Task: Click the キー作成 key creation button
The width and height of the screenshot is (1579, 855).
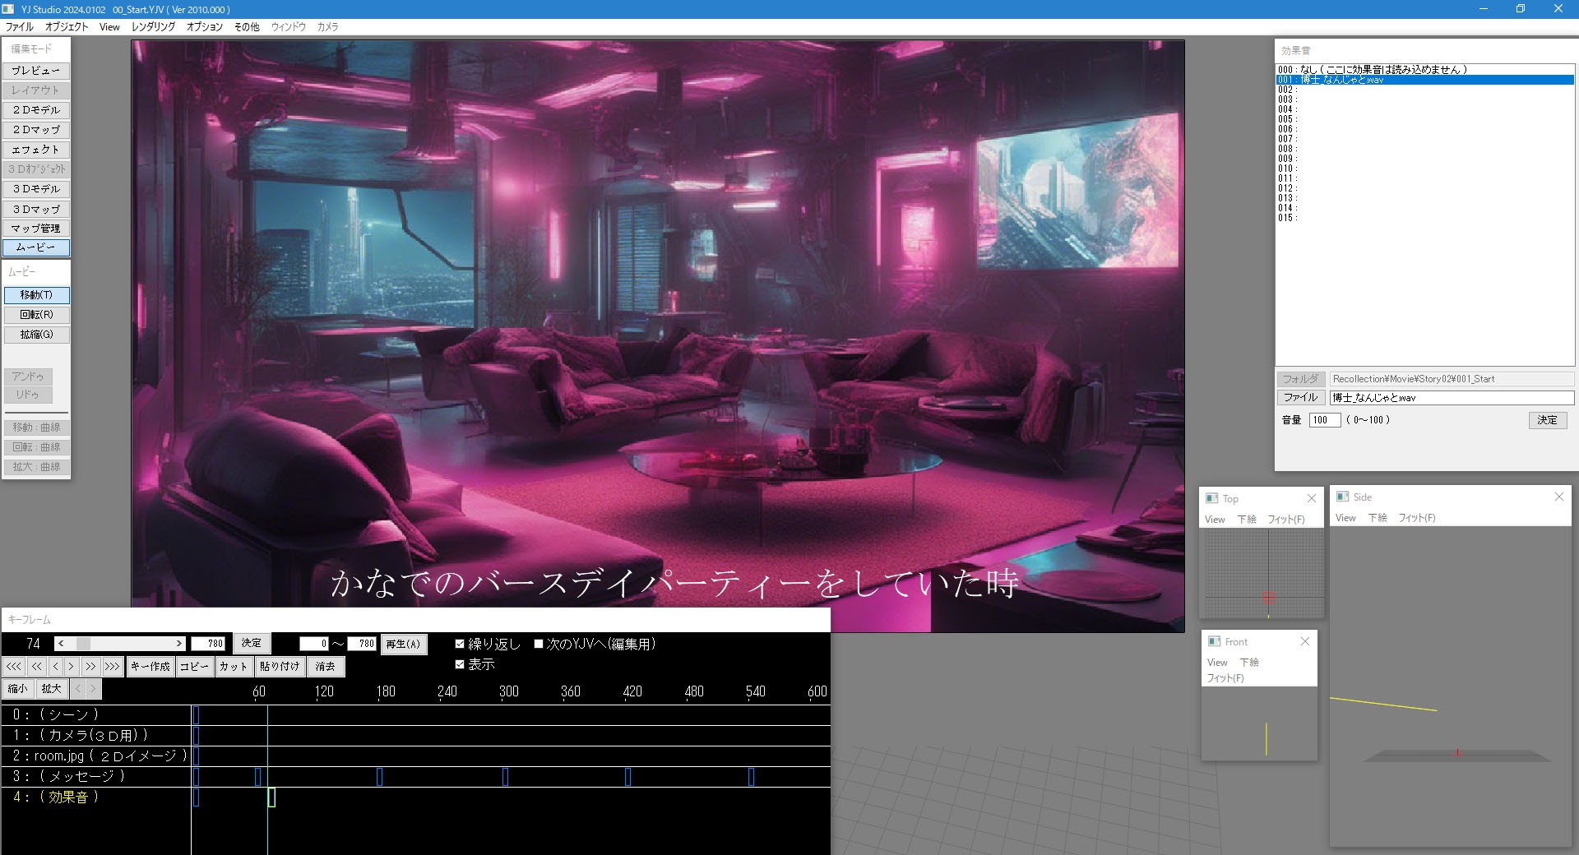Action: click(x=150, y=667)
